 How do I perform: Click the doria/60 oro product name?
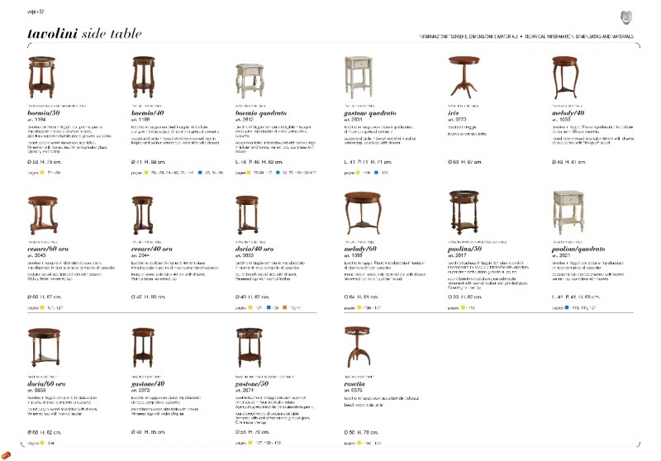[46, 384]
